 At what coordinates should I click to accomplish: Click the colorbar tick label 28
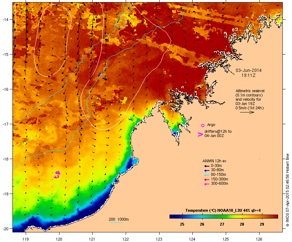coord(242,224)
